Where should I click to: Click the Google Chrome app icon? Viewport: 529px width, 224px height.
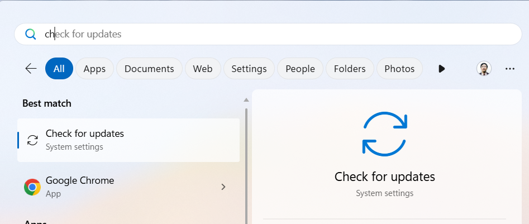point(32,187)
